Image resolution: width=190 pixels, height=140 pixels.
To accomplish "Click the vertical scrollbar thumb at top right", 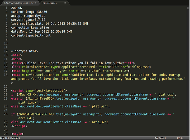I will [188, 8].
